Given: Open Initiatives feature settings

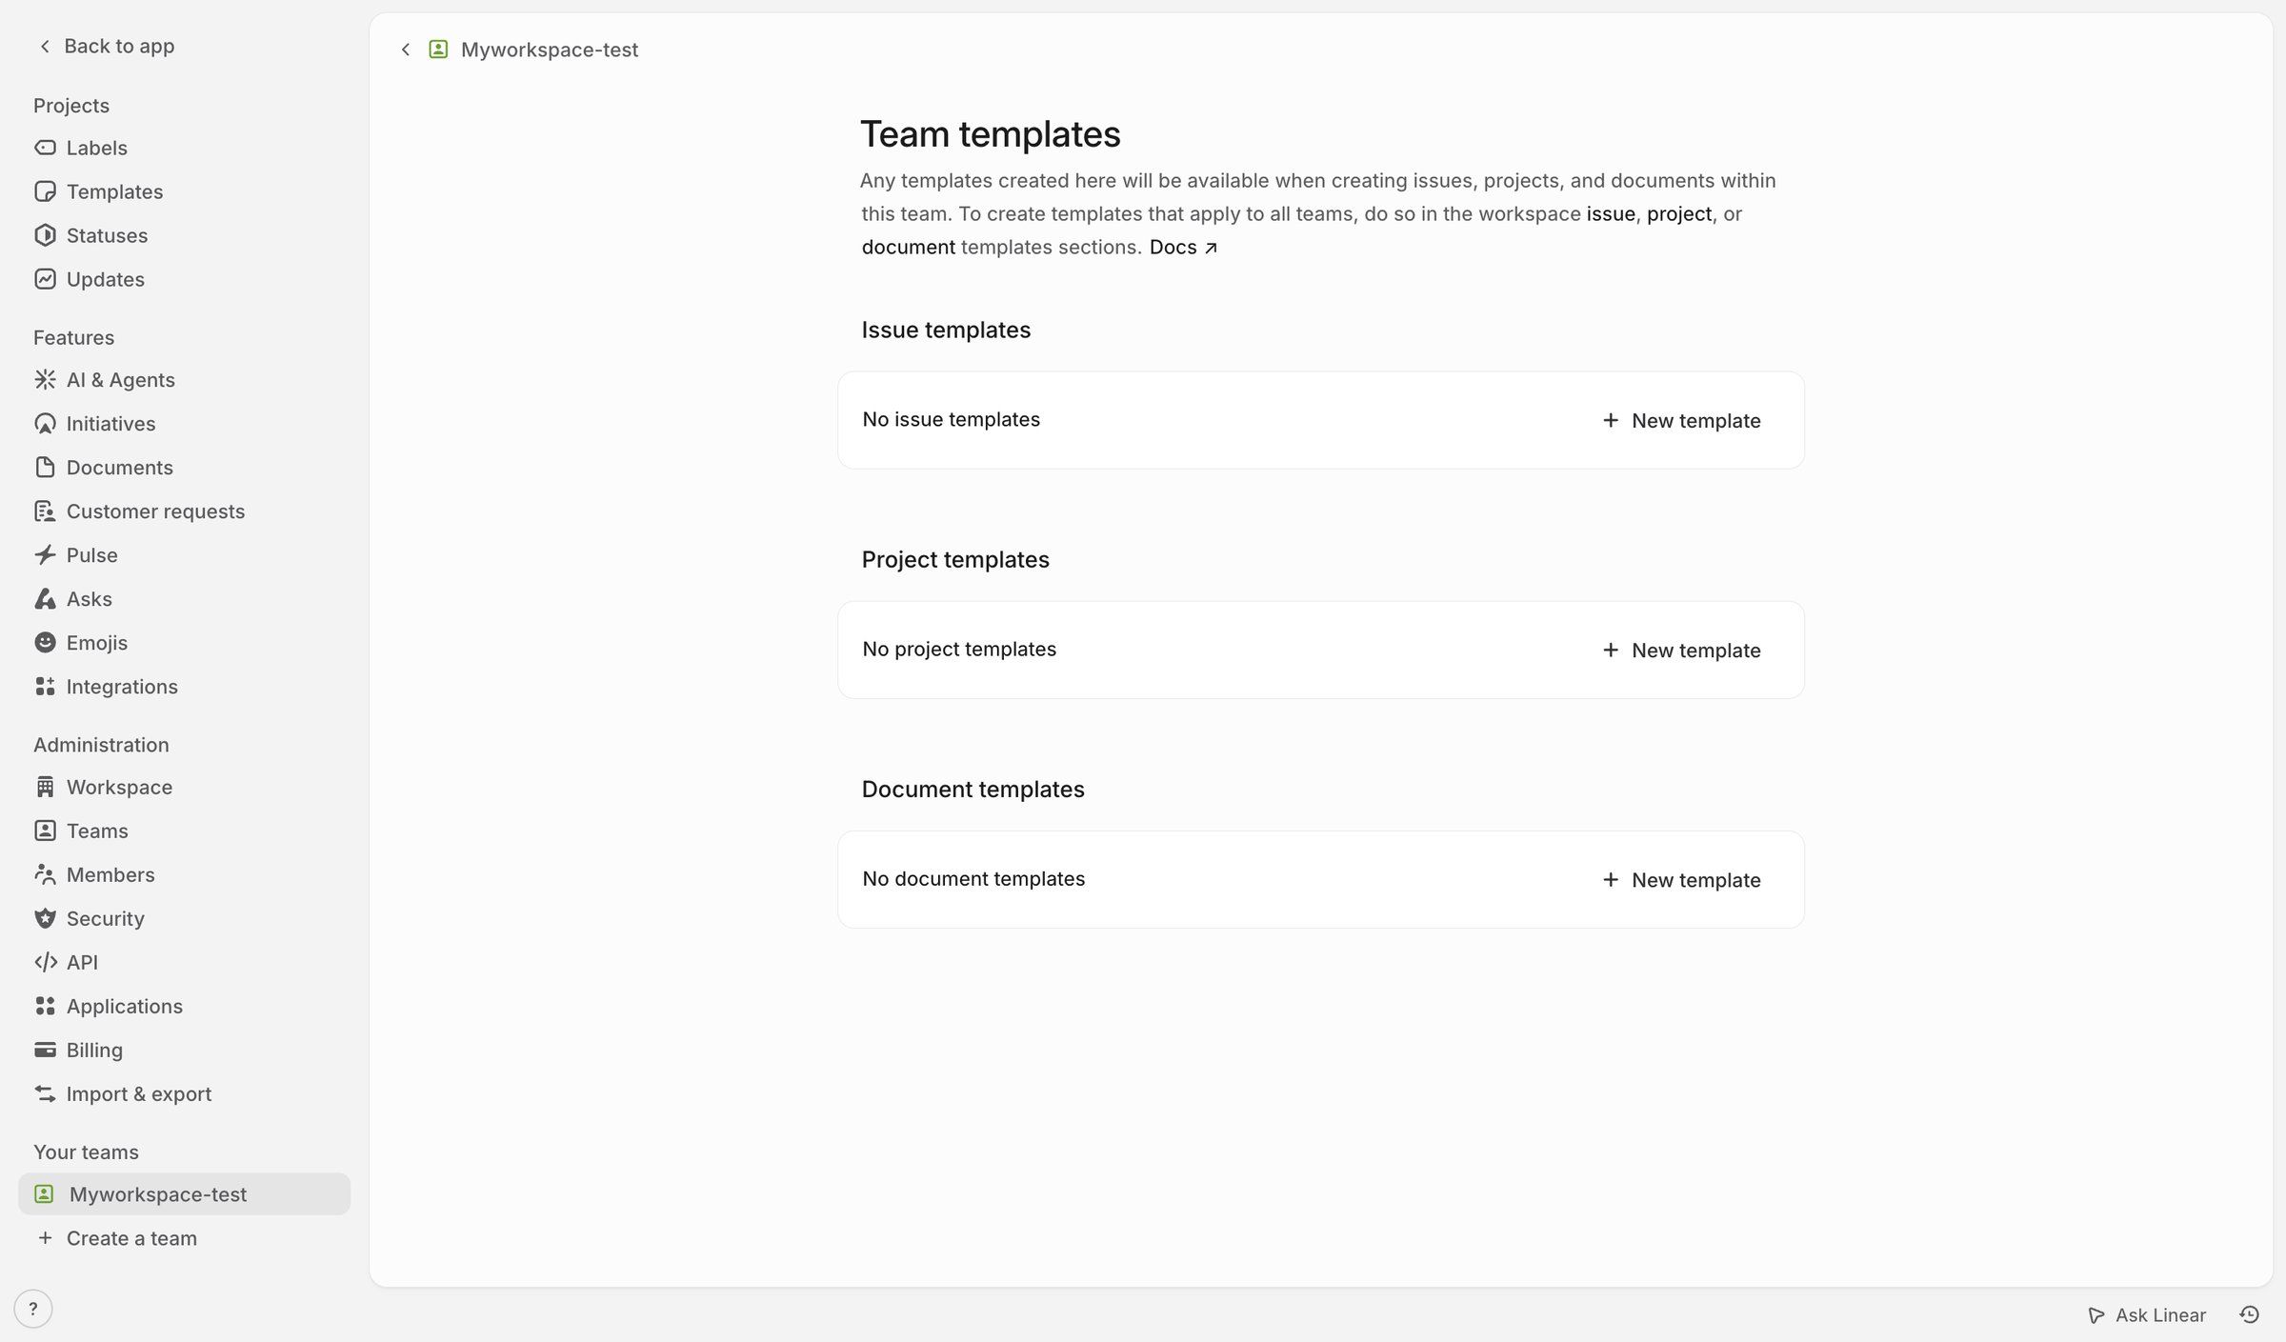Looking at the screenshot, I should tap(184, 424).
